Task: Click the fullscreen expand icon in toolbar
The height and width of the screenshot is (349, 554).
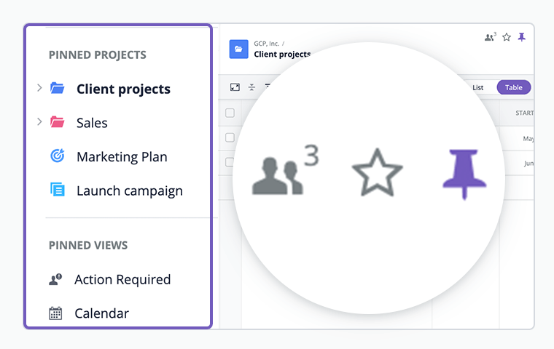Action: pos(235,87)
